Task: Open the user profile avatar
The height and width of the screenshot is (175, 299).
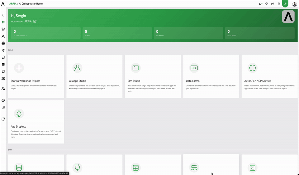Action: pos(294,4)
